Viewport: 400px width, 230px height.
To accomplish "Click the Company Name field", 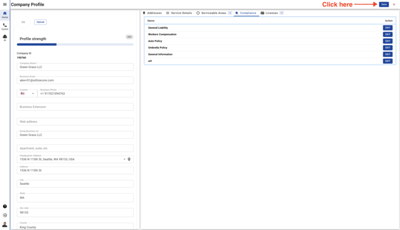I will [x=75, y=67].
